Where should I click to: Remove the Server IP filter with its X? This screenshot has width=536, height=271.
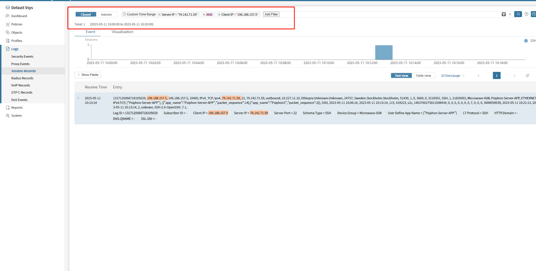[x=160, y=15]
